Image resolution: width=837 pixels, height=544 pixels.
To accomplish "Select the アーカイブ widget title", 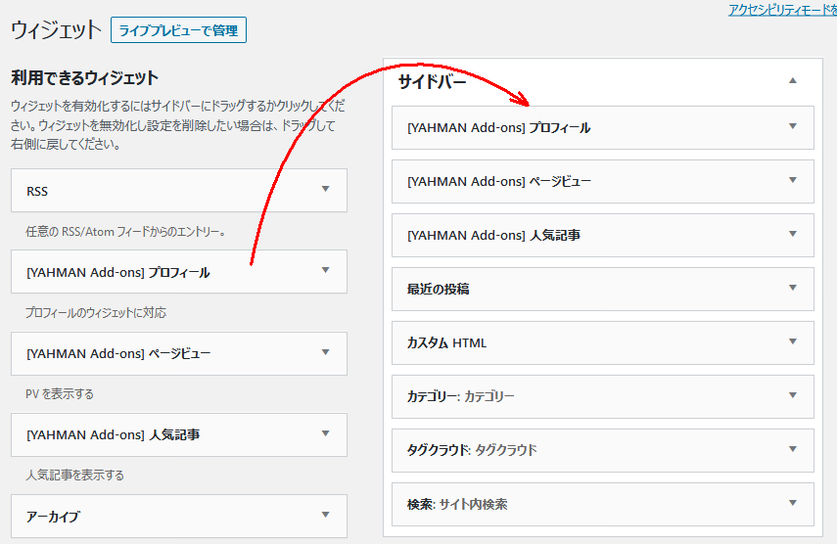I will tap(53, 517).
